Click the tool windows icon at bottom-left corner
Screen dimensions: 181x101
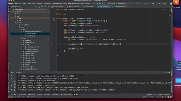pyautogui.click(x=9, y=97)
